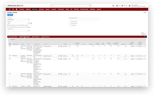154x95 pixels.
Task: Switch to the Time Phased Items tab
Action: 13,37
